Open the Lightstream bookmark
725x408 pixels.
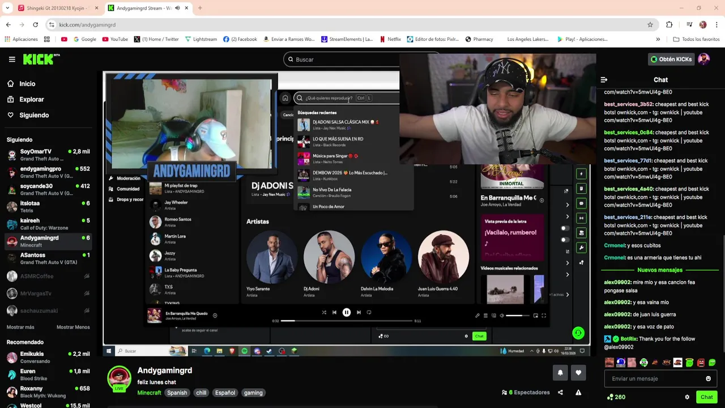click(201, 39)
